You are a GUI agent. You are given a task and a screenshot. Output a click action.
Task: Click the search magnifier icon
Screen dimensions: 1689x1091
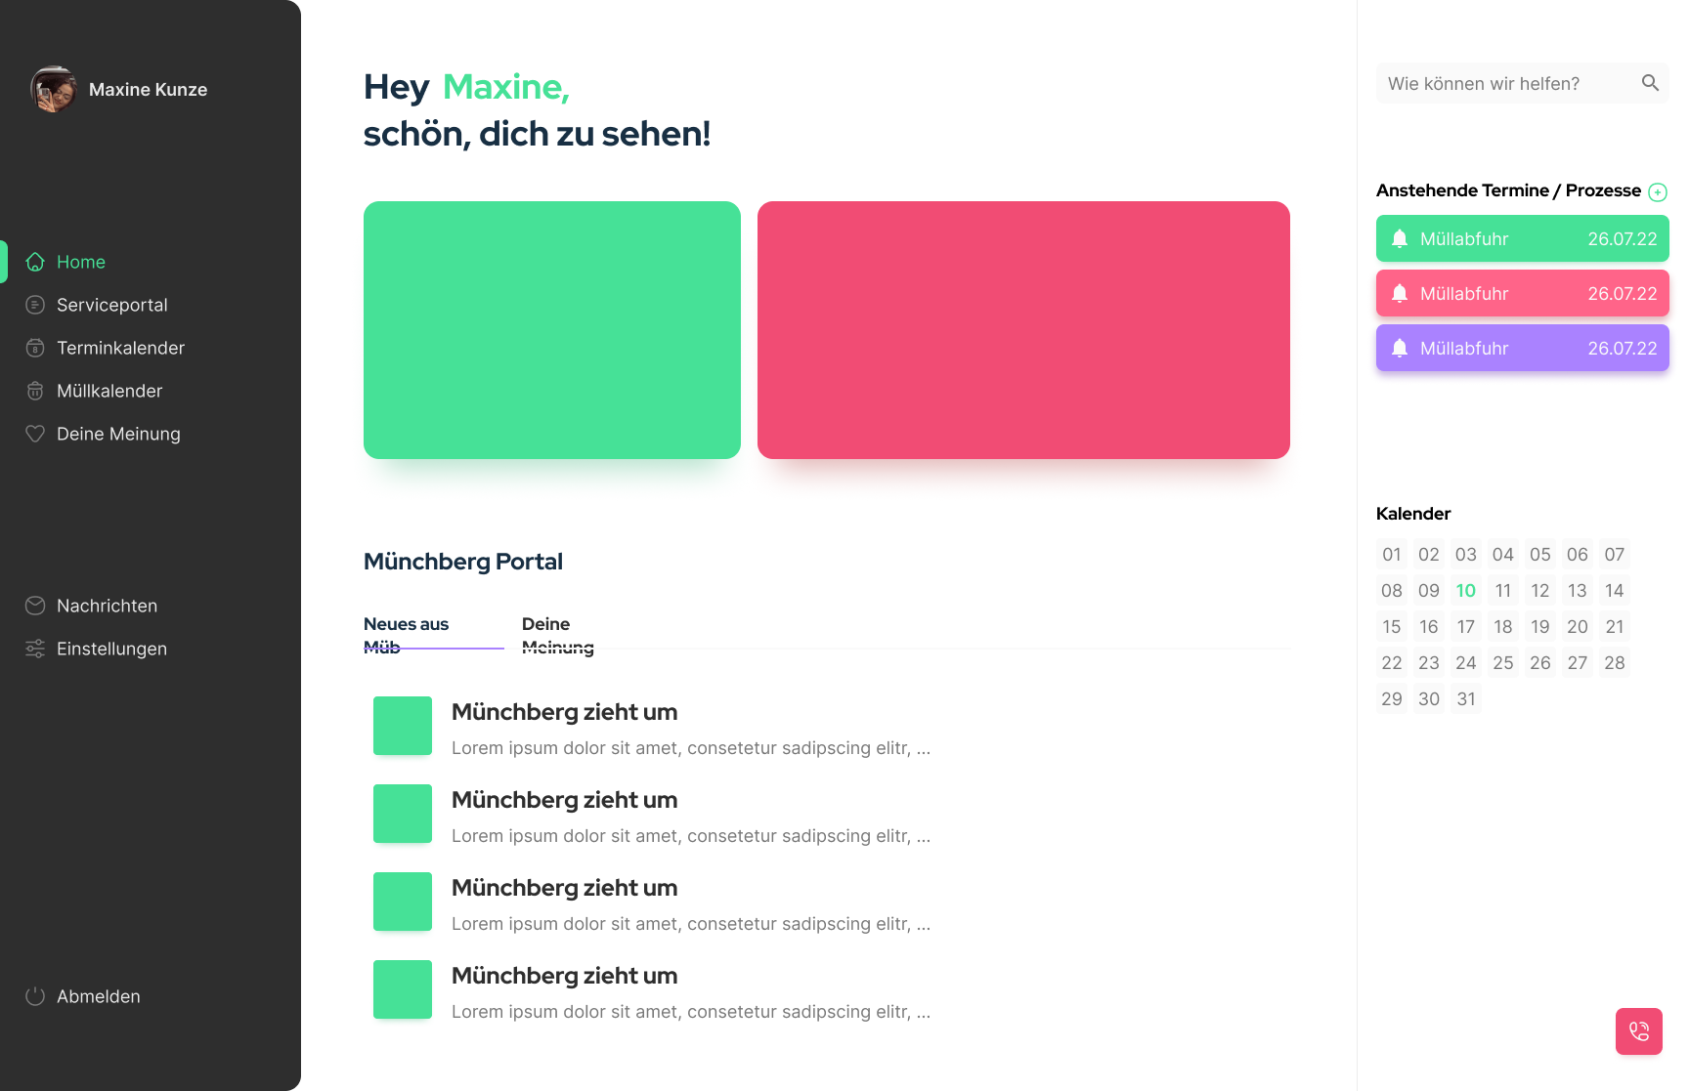pos(1650,83)
